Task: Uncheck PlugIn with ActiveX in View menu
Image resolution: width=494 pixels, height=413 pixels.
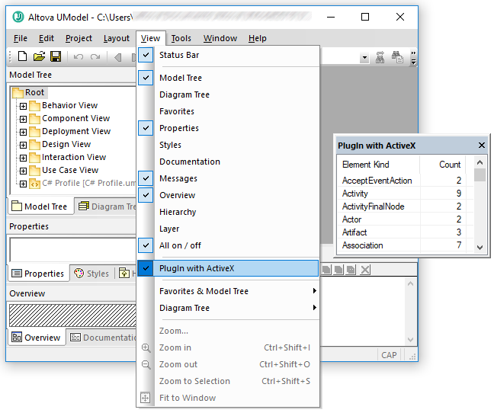Action: [197, 268]
